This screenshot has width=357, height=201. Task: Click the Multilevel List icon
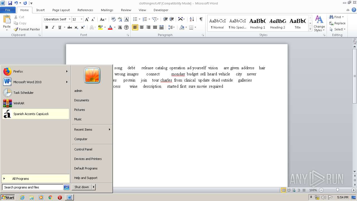(154, 19)
